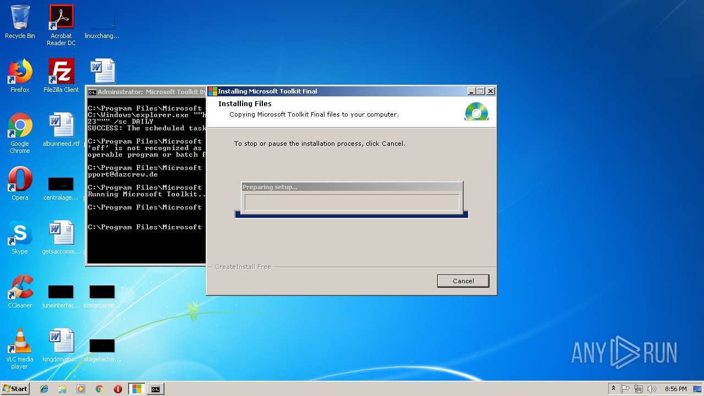
Task: Open the network status tray icon
Action: tap(639, 389)
